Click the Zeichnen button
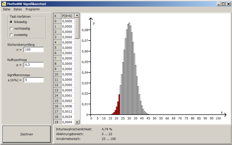This screenshot has width=232, height=145. (x=27, y=134)
